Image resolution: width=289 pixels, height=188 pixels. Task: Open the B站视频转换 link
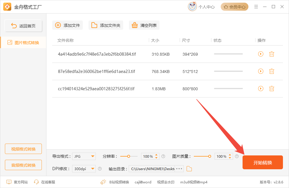click(x=119, y=182)
